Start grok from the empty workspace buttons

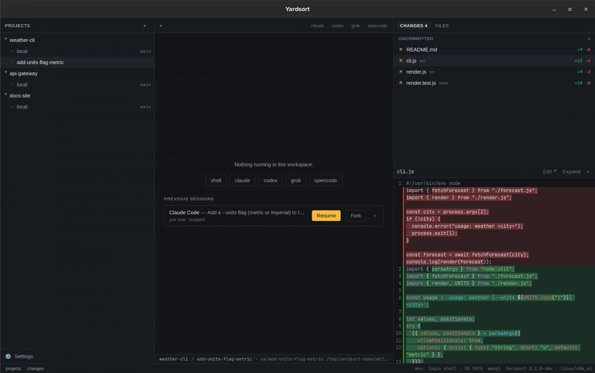click(x=296, y=180)
